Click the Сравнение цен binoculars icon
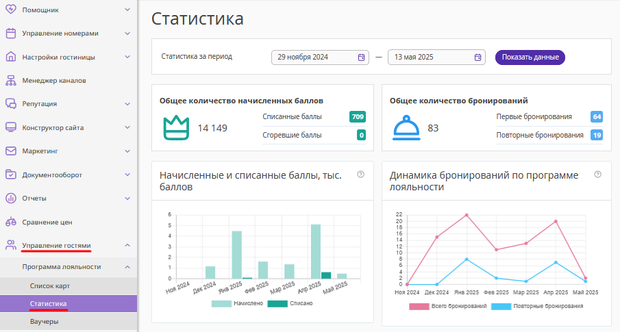620x332 pixels. 10,222
